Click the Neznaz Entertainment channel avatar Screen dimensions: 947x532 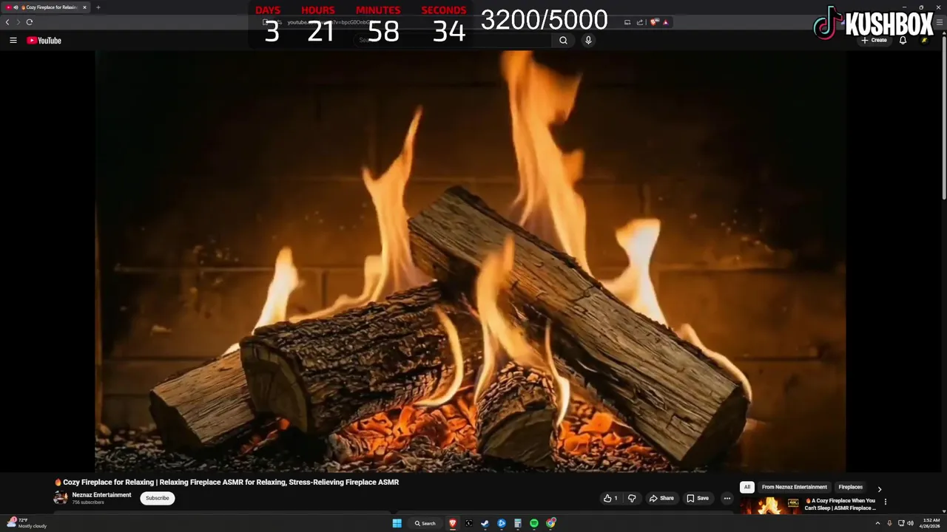tap(60, 498)
